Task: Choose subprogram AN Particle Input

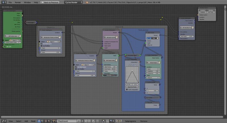Action: 12,36
